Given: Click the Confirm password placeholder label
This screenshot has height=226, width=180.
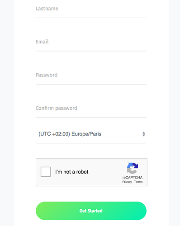Looking at the screenshot, I should [x=57, y=108].
